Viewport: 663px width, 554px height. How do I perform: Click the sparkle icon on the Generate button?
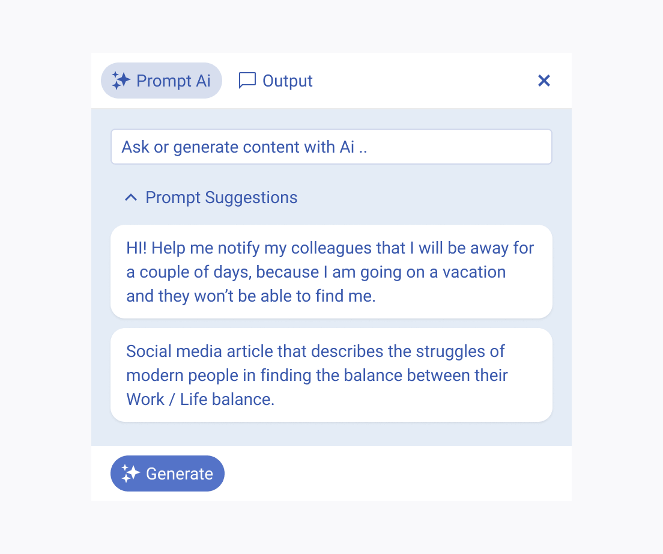(129, 473)
